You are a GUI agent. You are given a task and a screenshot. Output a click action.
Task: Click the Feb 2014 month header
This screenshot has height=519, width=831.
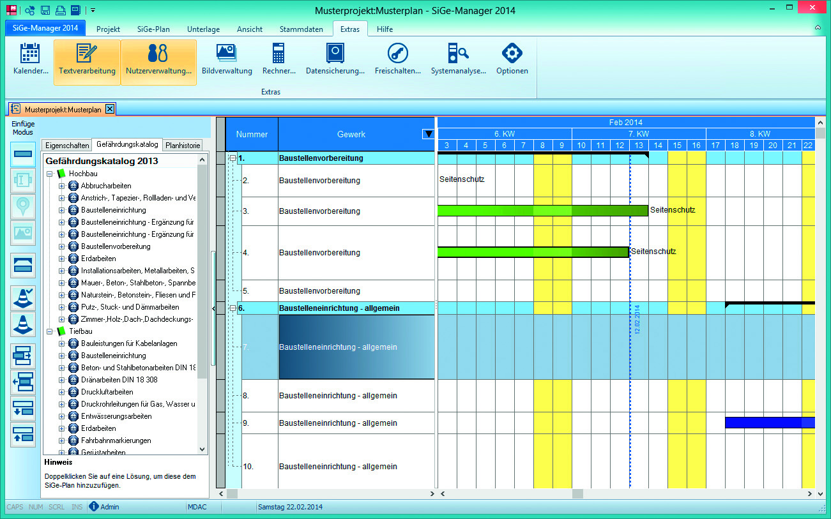[x=626, y=122]
